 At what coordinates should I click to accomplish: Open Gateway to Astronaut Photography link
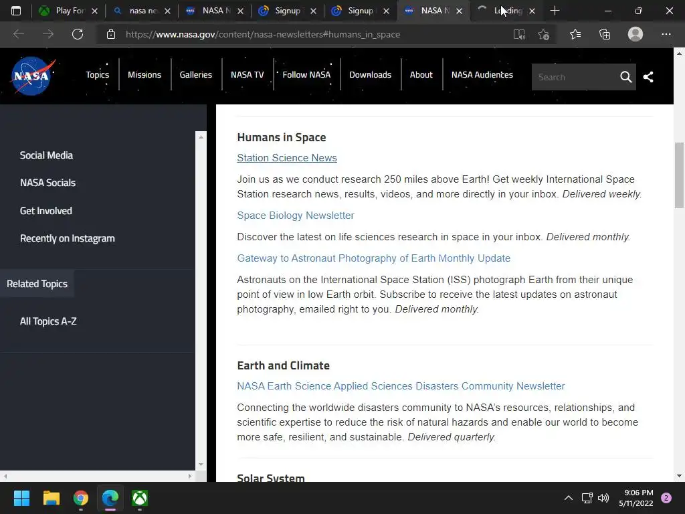tap(373, 258)
